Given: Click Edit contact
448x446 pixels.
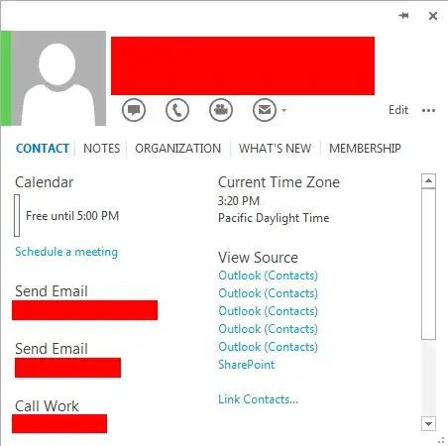Looking at the screenshot, I should [x=398, y=110].
